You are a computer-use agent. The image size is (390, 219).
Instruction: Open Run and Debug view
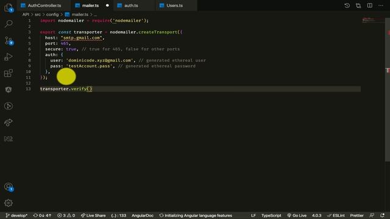tap(9, 57)
